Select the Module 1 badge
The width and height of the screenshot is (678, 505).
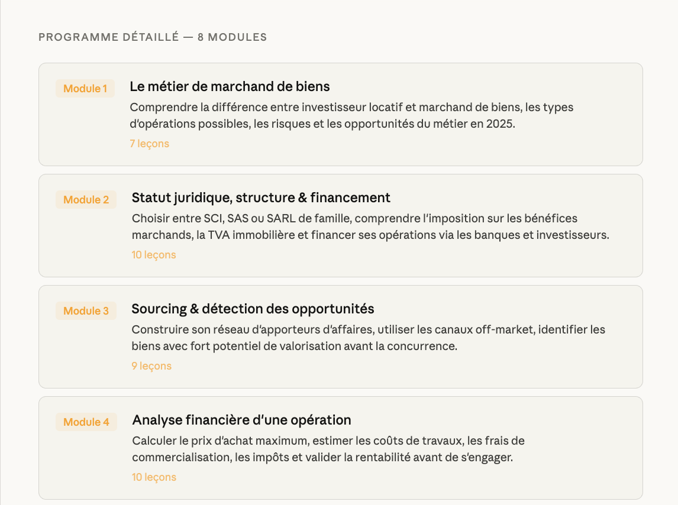click(85, 89)
